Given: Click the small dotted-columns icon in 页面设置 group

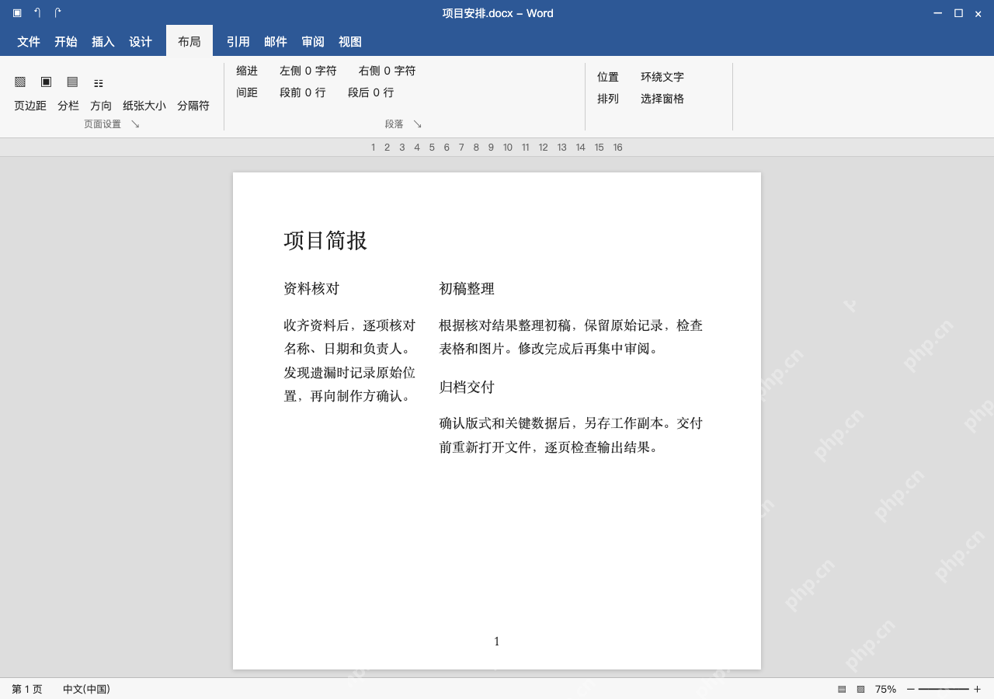Looking at the screenshot, I should click(x=99, y=83).
